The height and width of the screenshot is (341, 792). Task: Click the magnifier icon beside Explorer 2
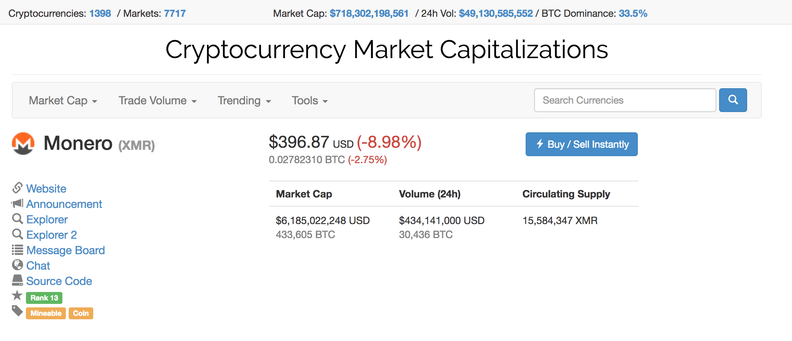pos(18,234)
